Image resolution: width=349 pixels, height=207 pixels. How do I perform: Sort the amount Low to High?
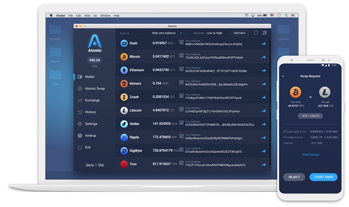tap(214, 33)
